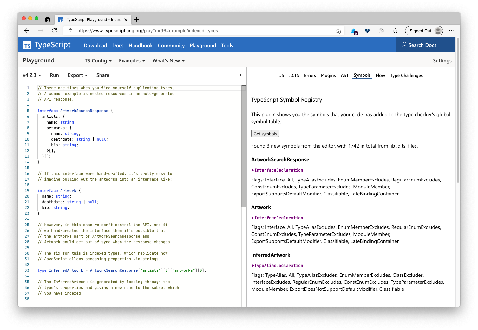The image size is (478, 330).
Task: Click the InferredArtwork symbol heading
Action: [271, 255]
